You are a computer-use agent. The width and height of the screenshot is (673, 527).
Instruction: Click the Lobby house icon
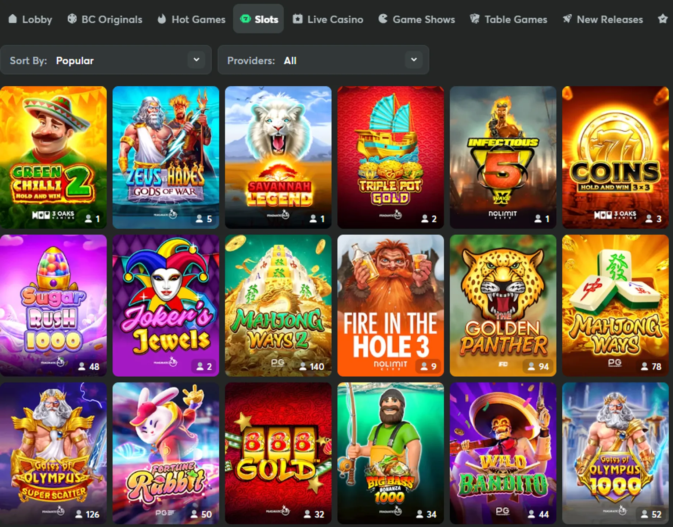(13, 19)
